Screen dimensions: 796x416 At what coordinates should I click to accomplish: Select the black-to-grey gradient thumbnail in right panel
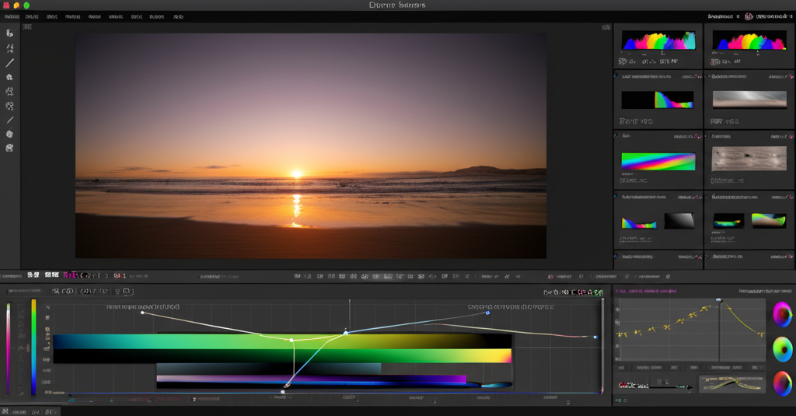[679, 221]
